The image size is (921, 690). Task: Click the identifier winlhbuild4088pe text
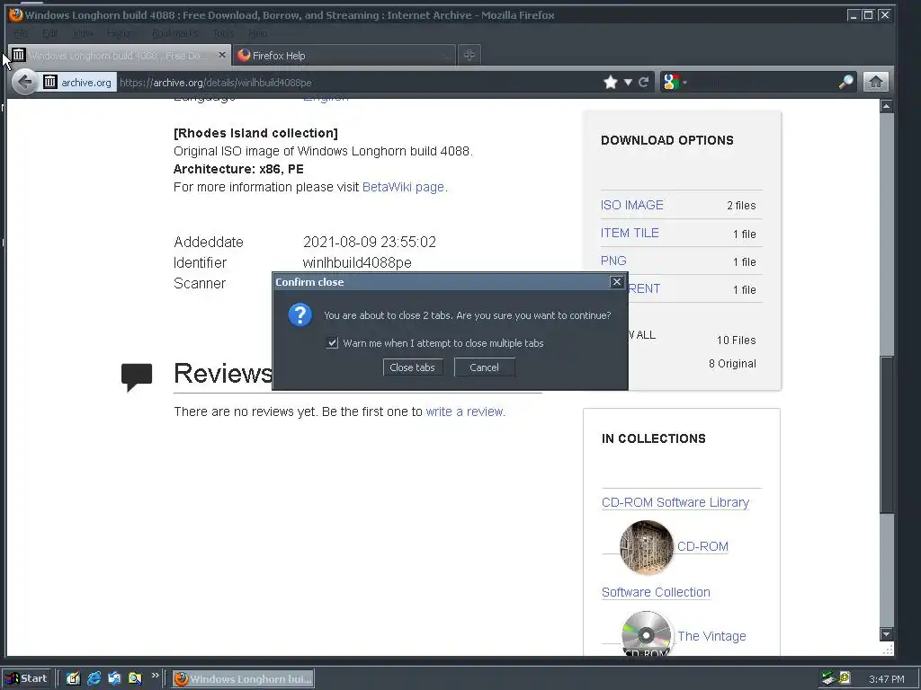point(356,263)
